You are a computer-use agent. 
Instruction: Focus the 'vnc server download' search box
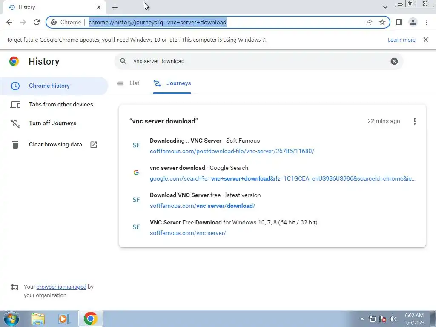[258, 61]
